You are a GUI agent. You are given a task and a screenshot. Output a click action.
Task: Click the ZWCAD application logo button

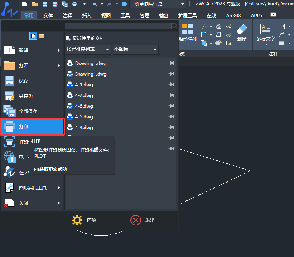[x=9, y=10]
